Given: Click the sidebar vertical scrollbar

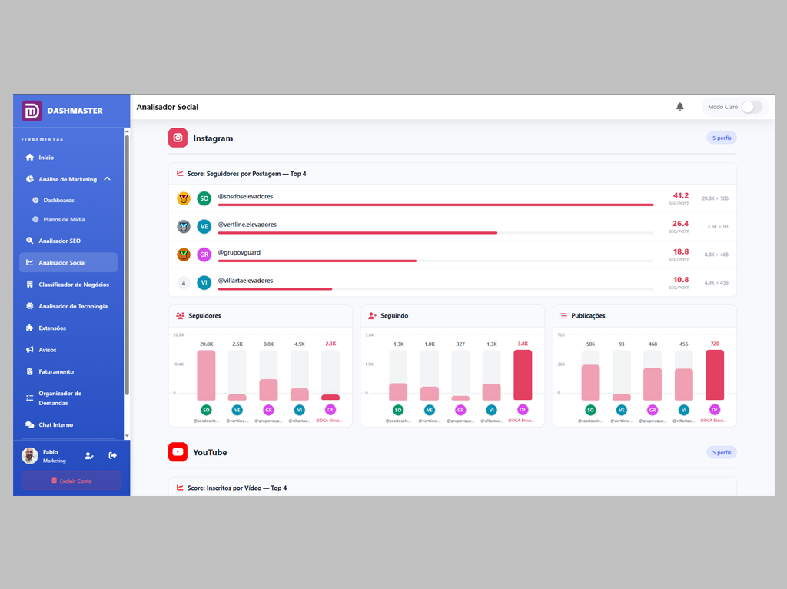Looking at the screenshot, I should point(127,265).
